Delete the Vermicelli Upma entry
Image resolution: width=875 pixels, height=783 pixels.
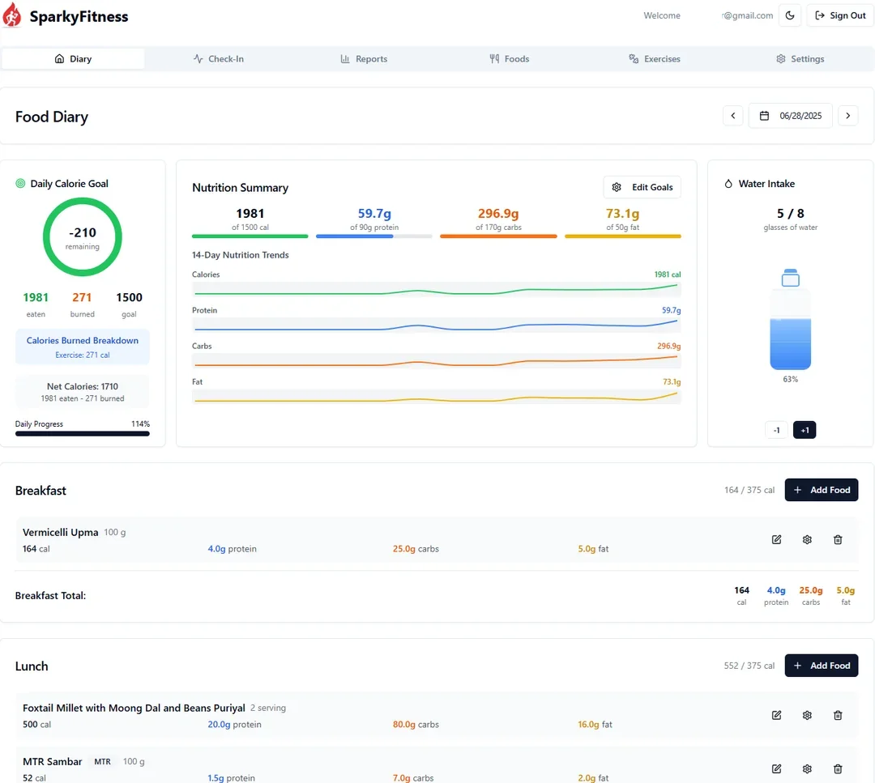click(x=838, y=540)
